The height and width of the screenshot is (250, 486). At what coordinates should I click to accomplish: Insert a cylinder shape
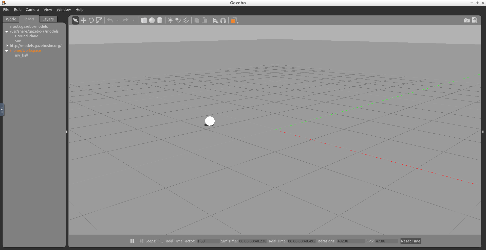[x=160, y=20]
